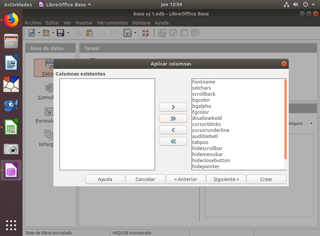This screenshot has height=236, width=320.
Task: Click the column list vertical scrollbar
Action: (285, 119)
